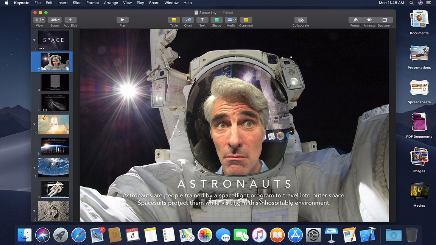Launch Safari from the Dock
Image resolution: width=436 pixels, height=245 pixels.
coord(79,235)
